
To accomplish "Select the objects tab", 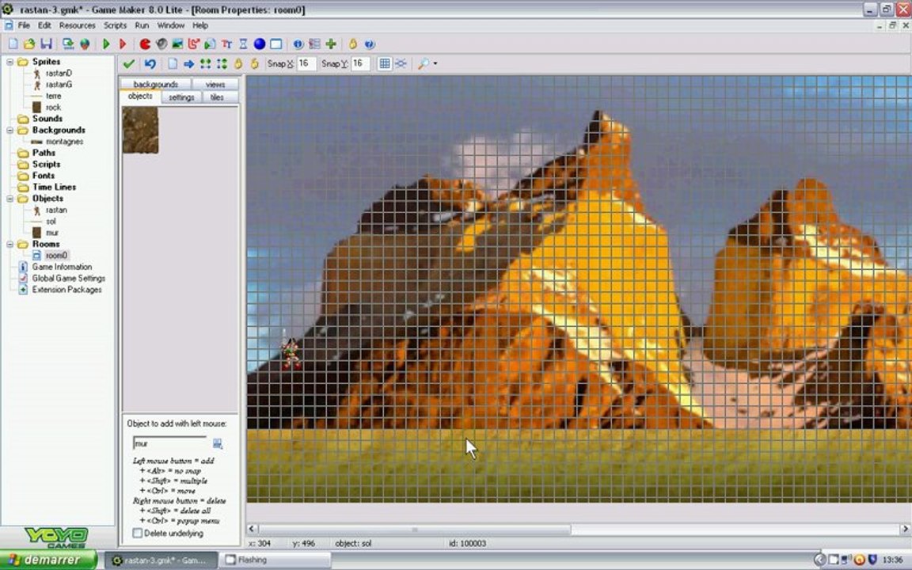I will click(139, 97).
